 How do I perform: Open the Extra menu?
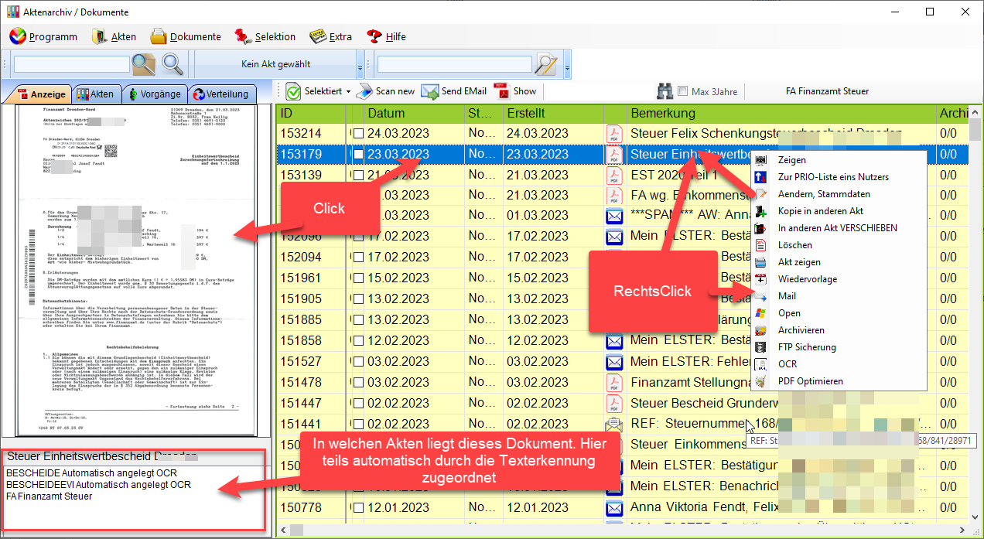coord(331,36)
